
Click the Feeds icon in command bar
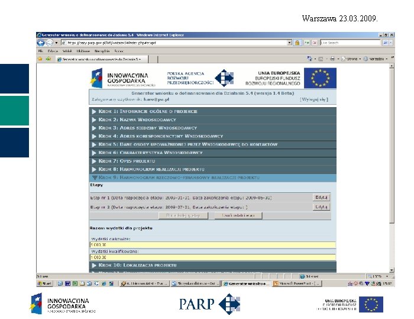click(x=321, y=59)
